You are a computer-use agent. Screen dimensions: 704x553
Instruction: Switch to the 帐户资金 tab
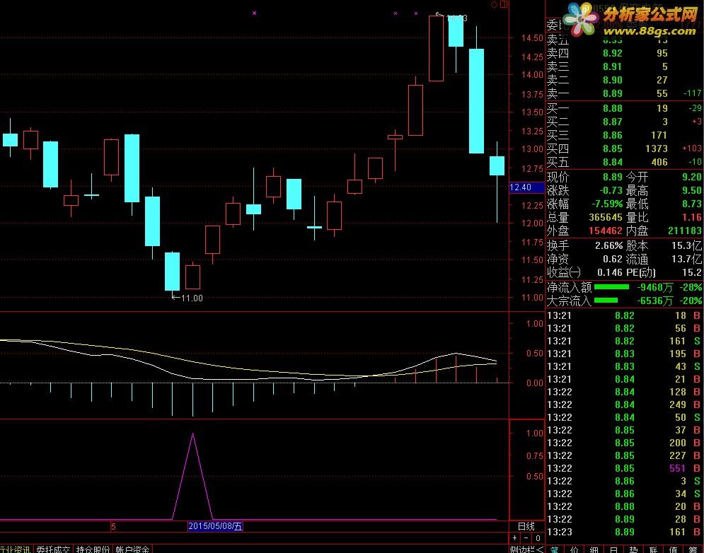[x=132, y=549]
